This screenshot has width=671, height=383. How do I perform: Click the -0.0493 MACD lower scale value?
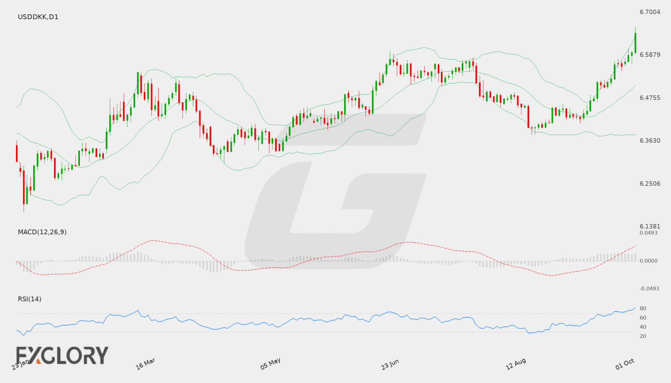pos(649,288)
